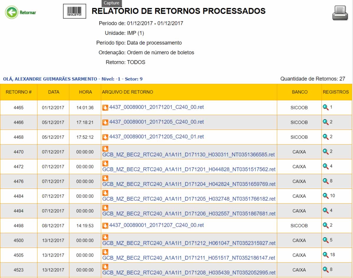This screenshot has width=353, height=278.
Task: Open the file link ending NT0351366585.ret
Action: (x=188, y=155)
